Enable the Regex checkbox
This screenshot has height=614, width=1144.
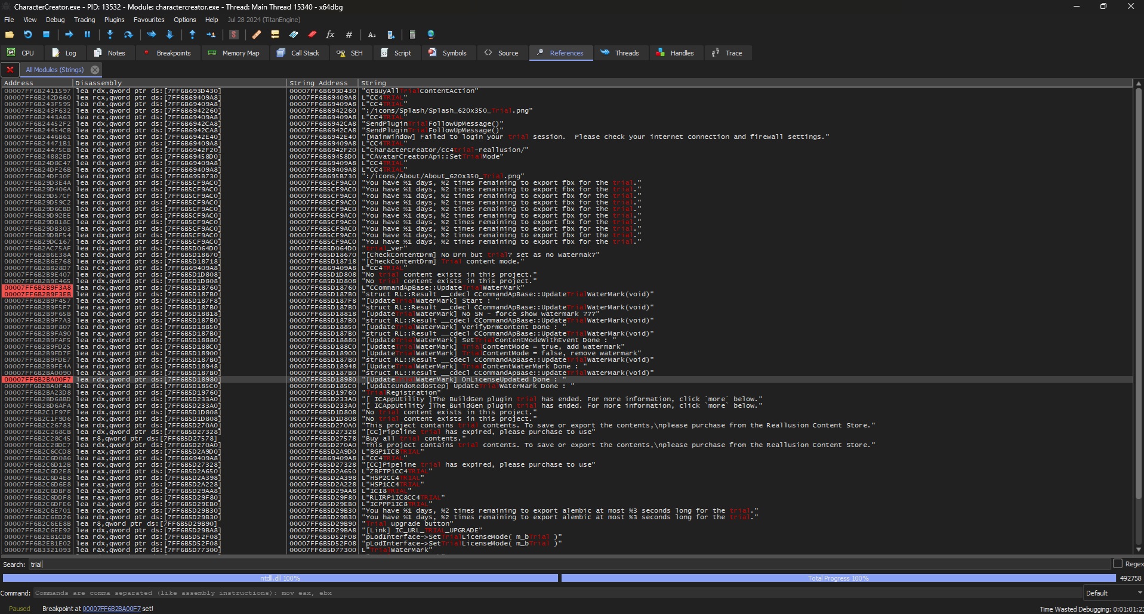click(x=1117, y=563)
